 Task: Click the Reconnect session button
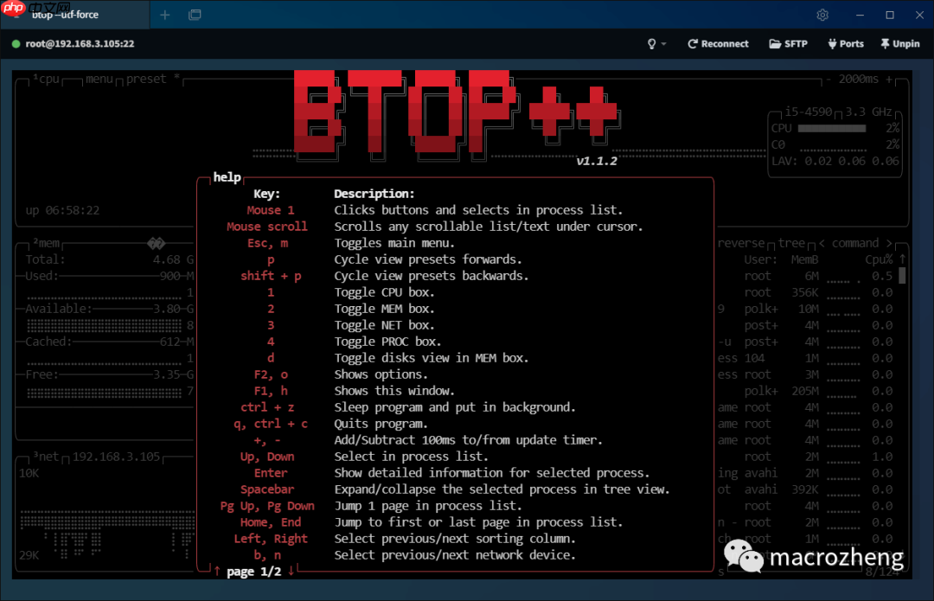point(718,43)
